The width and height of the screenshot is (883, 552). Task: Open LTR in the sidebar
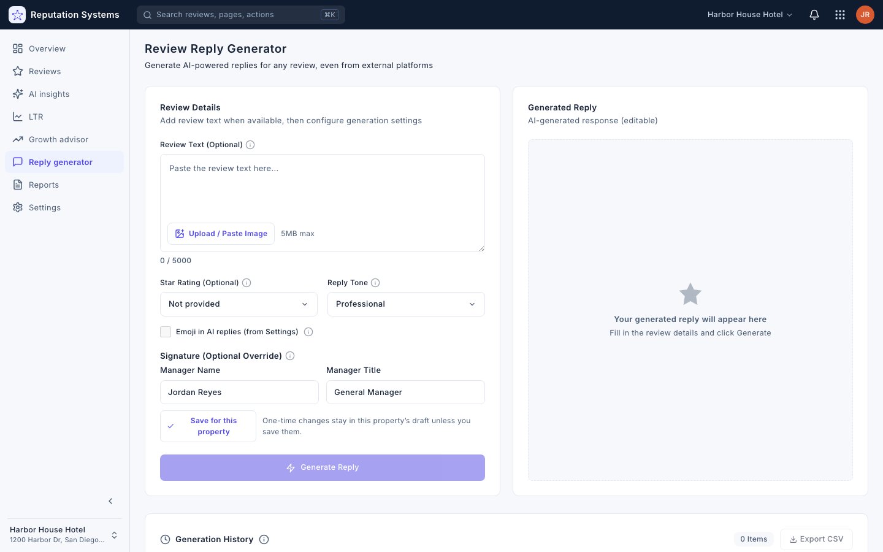pyautogui.click(x=64, y=117)
